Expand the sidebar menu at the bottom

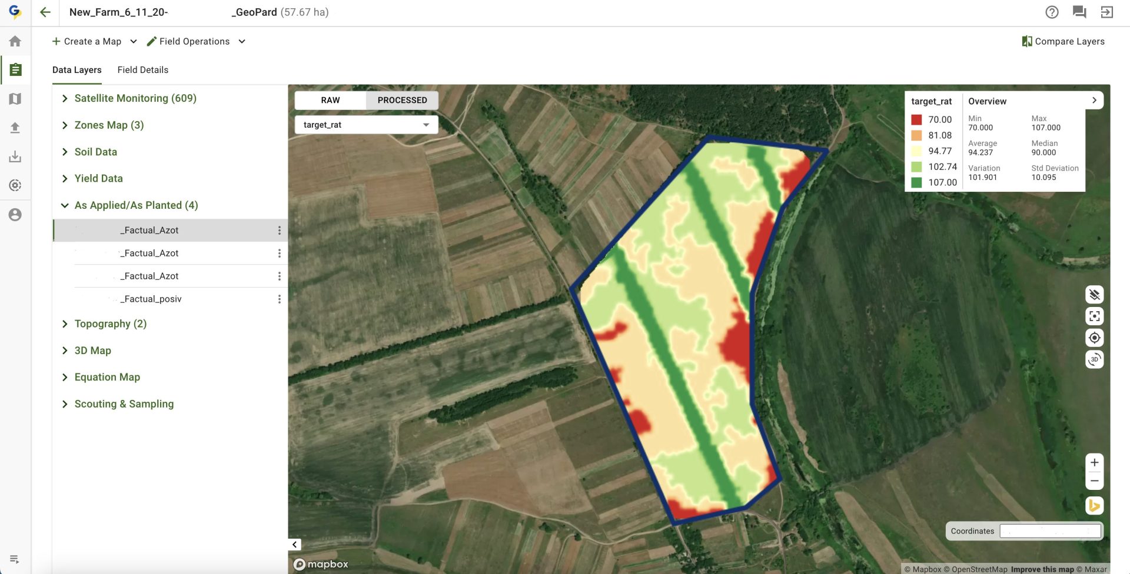click(15, 559)
